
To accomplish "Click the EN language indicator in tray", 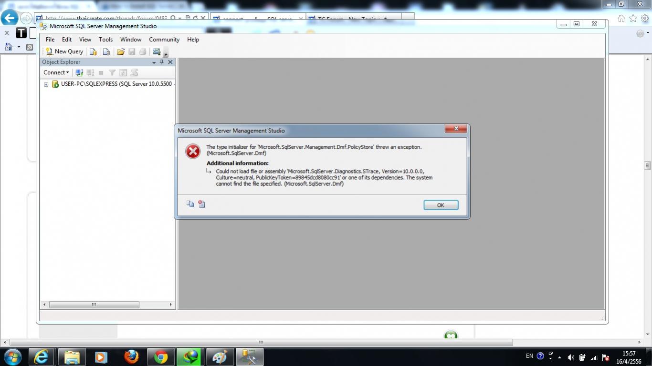I will click(x=529, y=356).
